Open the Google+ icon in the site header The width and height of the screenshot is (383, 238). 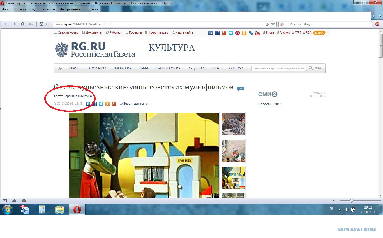[224, 33]
